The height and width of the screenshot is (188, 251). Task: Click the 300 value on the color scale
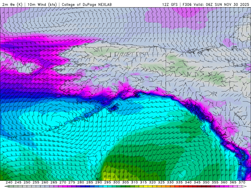point(116,182)
